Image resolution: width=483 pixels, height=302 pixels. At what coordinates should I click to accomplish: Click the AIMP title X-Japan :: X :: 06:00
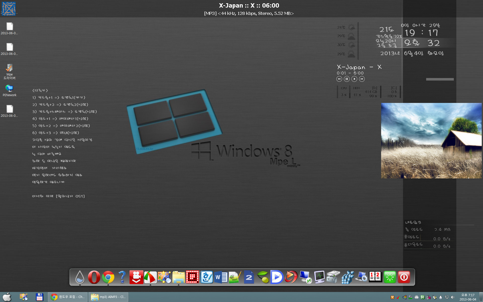pos(249,6)
